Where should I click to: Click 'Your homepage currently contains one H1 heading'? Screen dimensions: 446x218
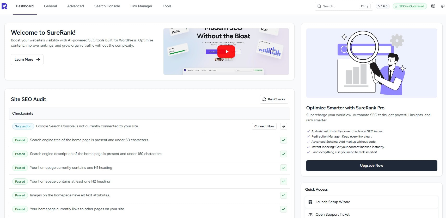coord(71,168)
